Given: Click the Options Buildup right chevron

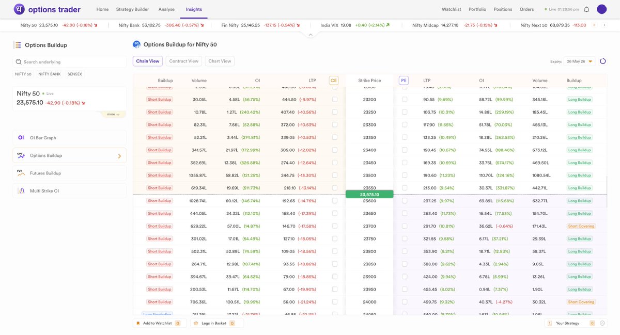Looking at the screenshot, I should pos(119,156).
